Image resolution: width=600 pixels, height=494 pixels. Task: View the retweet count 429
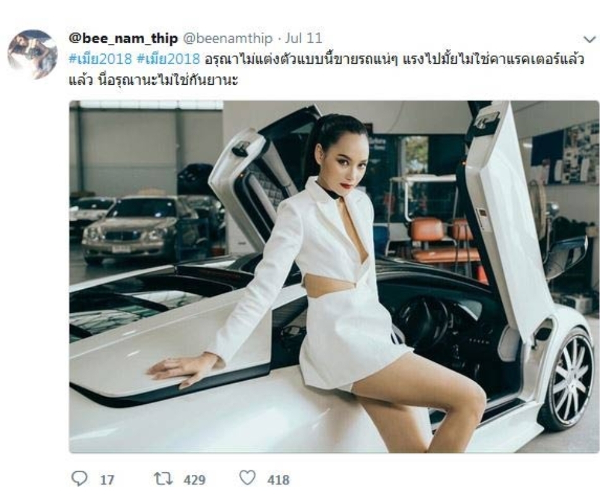pyautogui.click(x=194, y=480)
